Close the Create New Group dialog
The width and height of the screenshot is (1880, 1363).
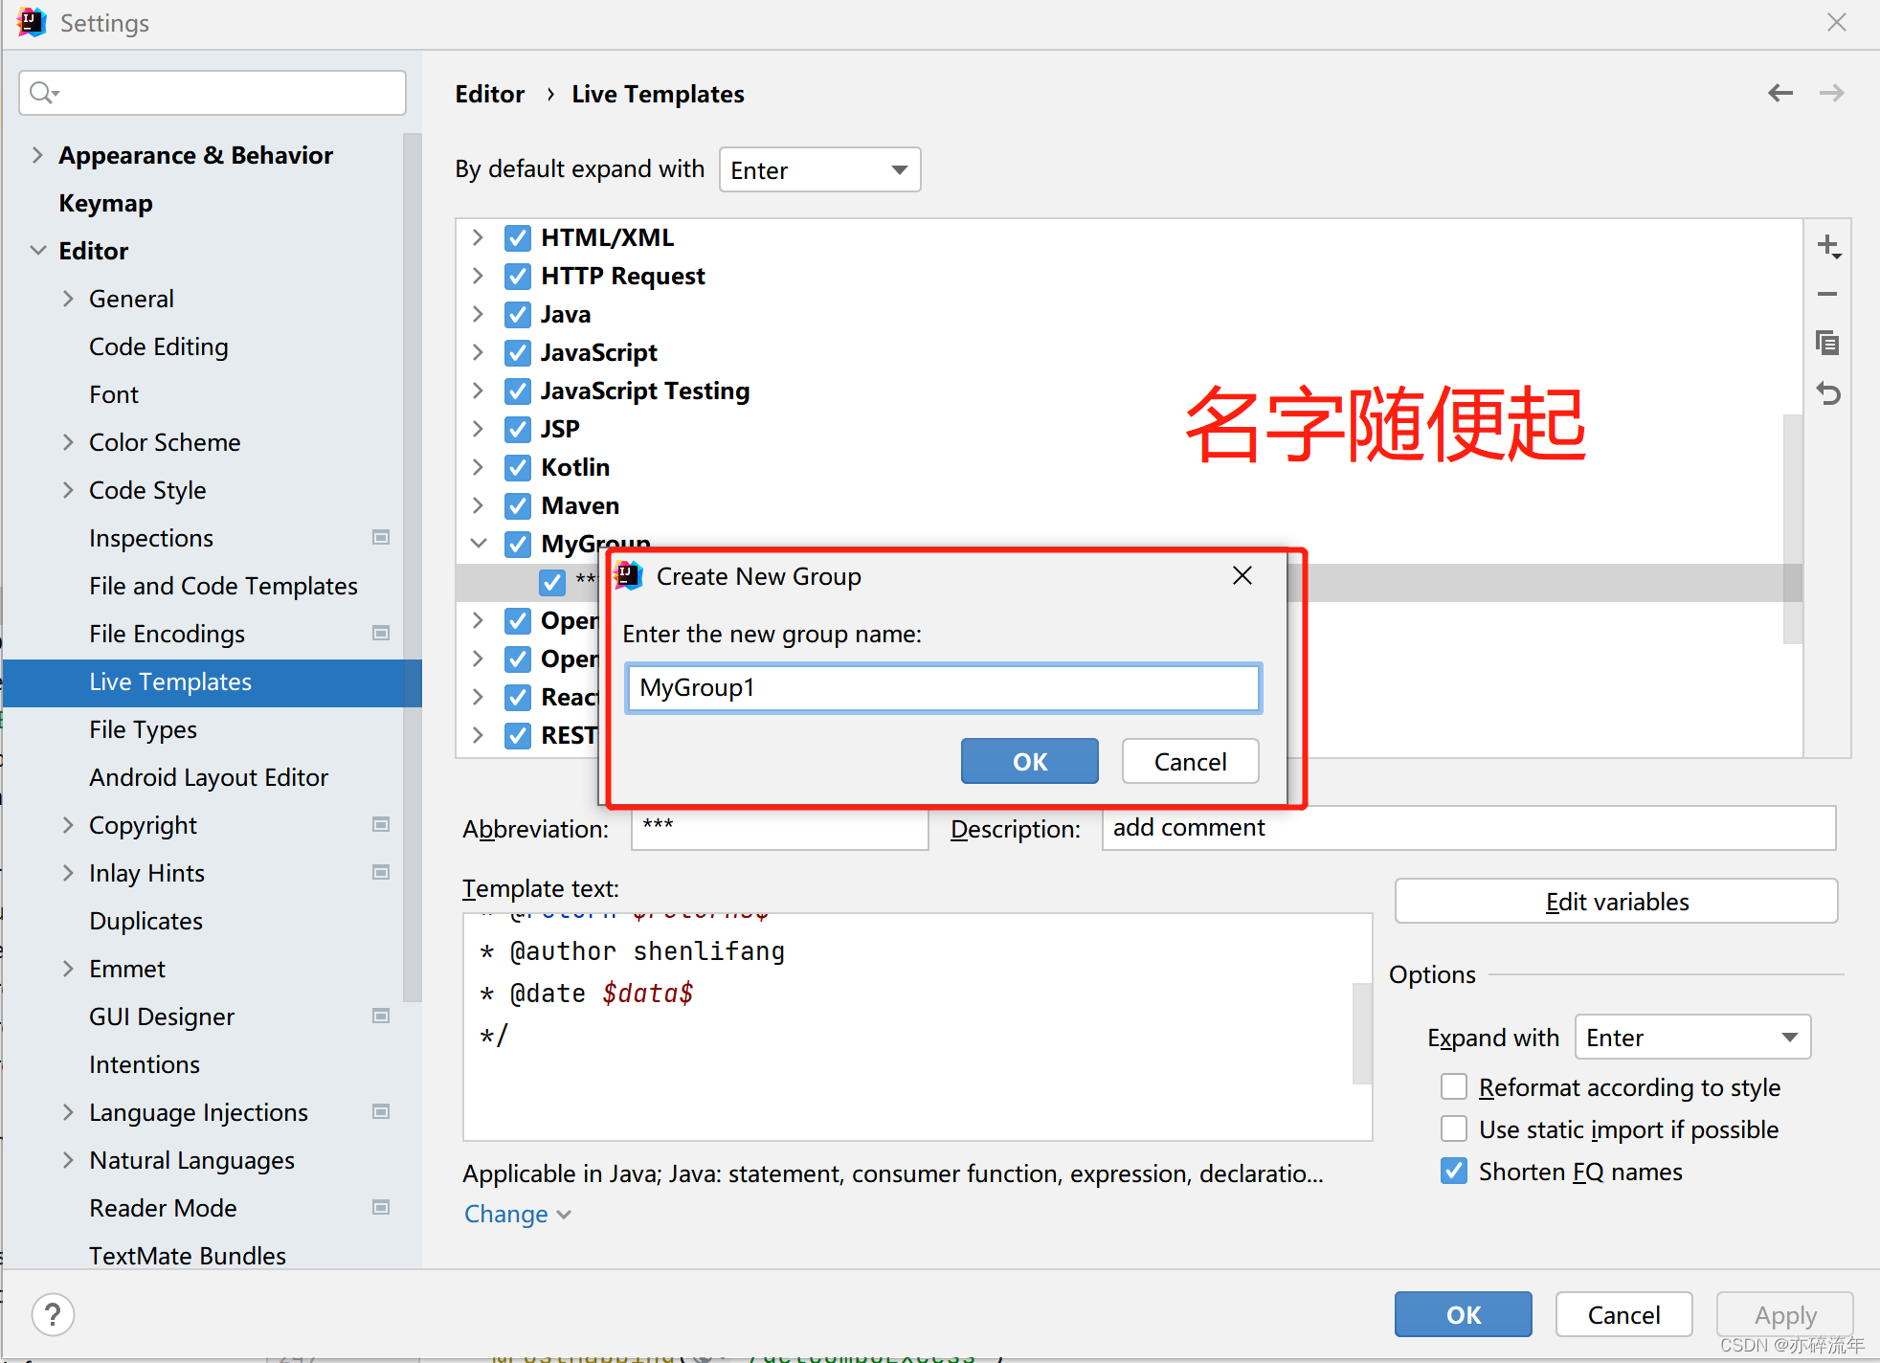1242,575
